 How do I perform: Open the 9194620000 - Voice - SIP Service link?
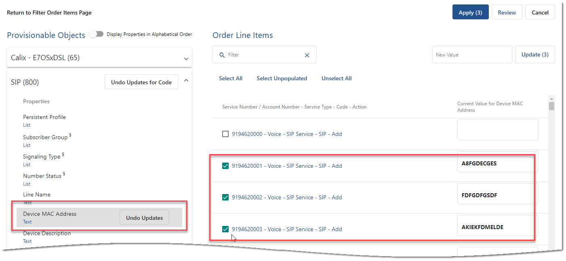pyautogui.click(x=287, y=134)
